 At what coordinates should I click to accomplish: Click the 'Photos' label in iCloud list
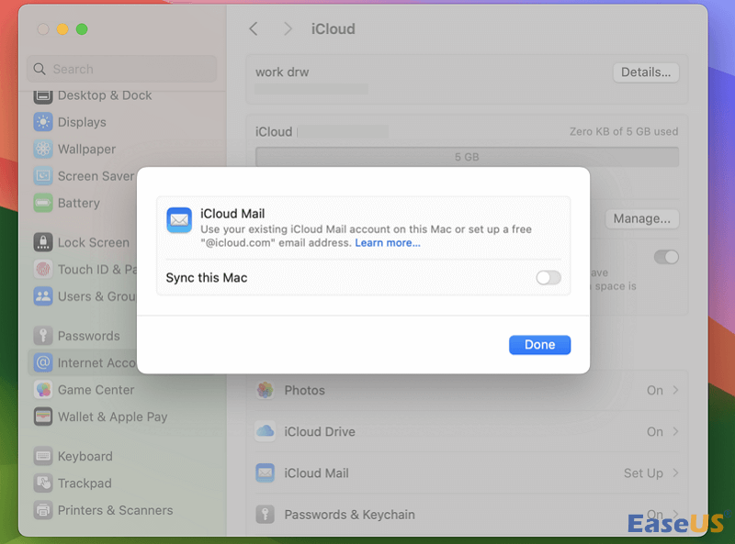pos(305,390)
